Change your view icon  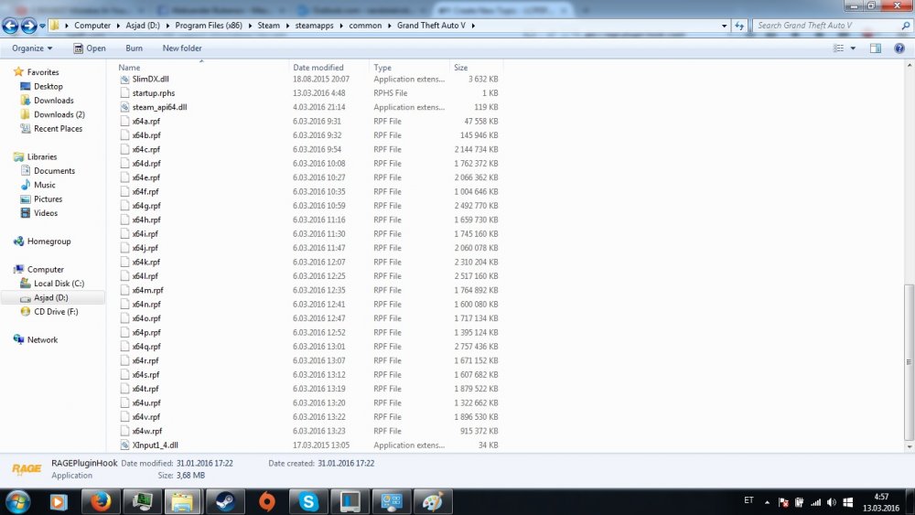(x=838, y=48)
